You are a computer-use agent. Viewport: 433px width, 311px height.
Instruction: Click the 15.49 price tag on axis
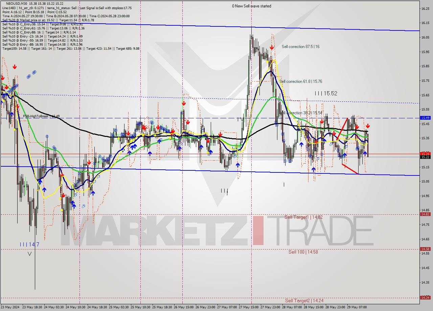pos(425,118)
